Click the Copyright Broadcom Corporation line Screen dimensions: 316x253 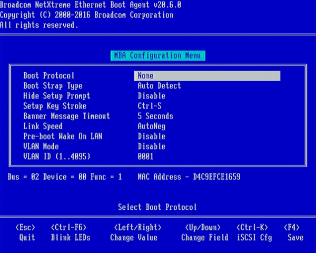[x=87, y=15]
